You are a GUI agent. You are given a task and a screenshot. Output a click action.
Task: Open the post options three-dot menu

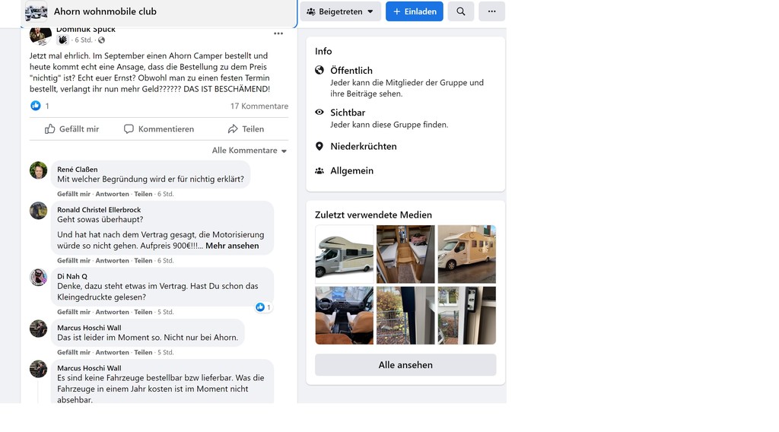pos(278,33)
